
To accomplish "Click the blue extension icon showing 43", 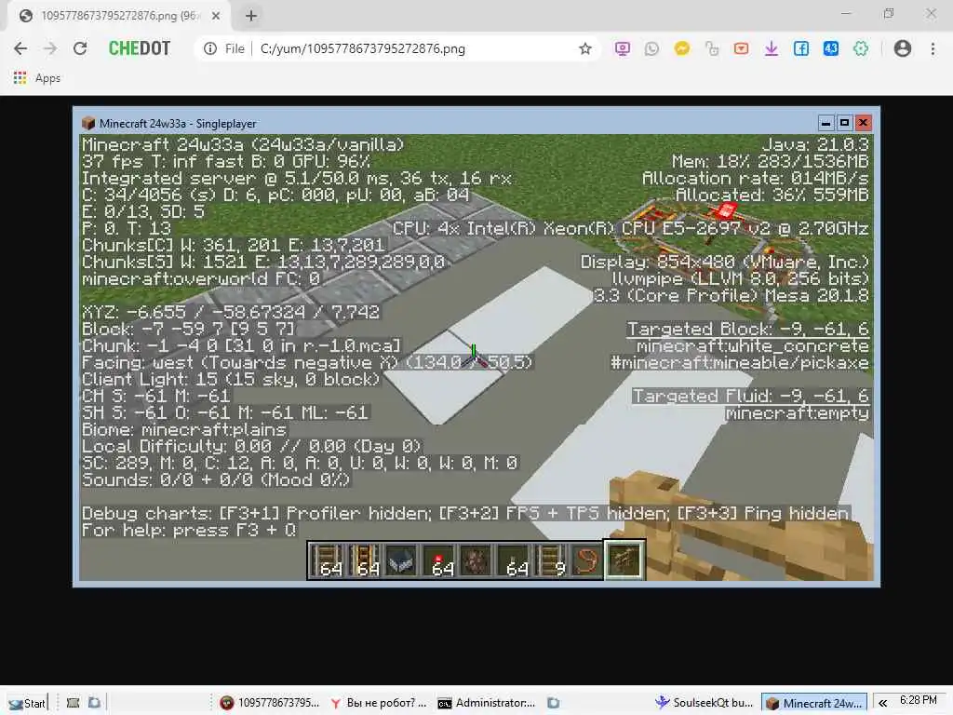I will tap(831, 48).
